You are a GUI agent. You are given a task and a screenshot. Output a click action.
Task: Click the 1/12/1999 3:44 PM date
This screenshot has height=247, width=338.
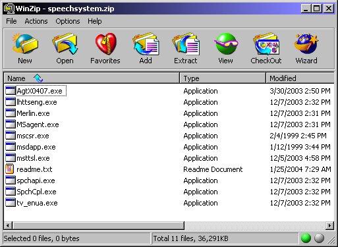[x=300, y=147]
